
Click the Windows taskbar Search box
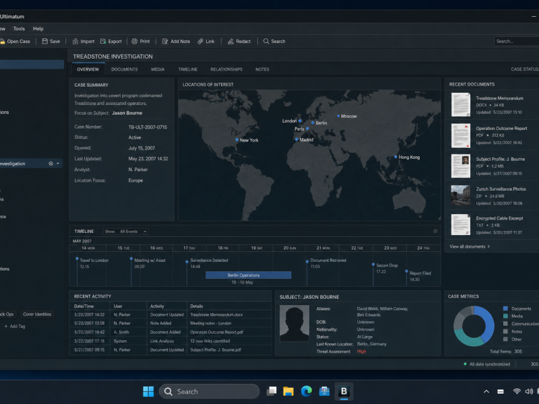(210, 391)
